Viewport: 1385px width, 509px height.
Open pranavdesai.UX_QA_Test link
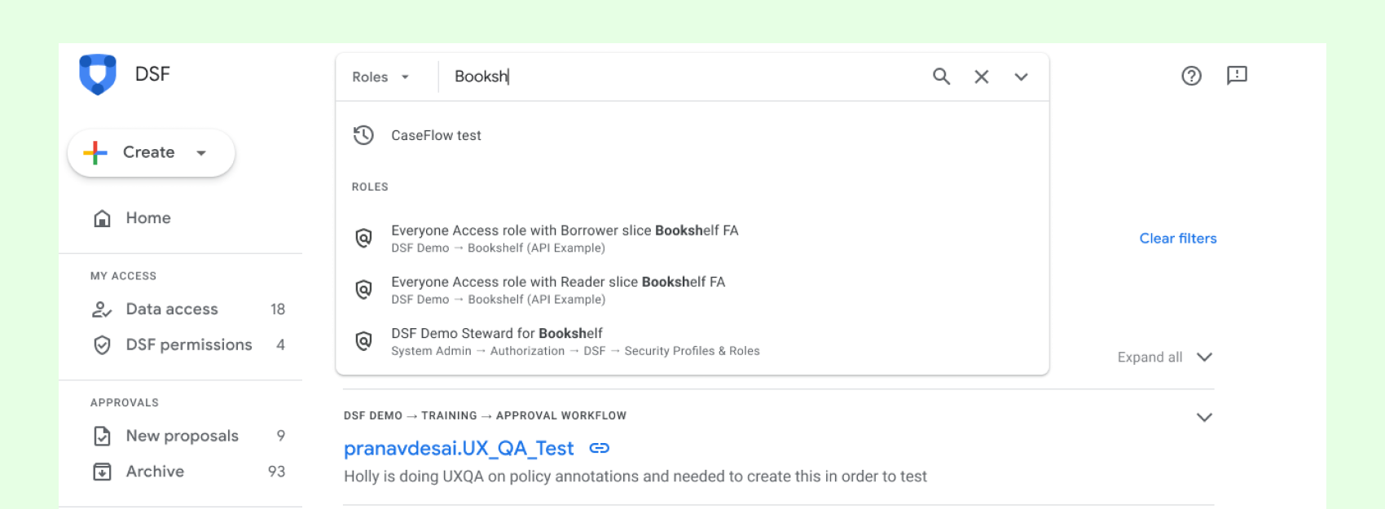(x=459, y=449)
